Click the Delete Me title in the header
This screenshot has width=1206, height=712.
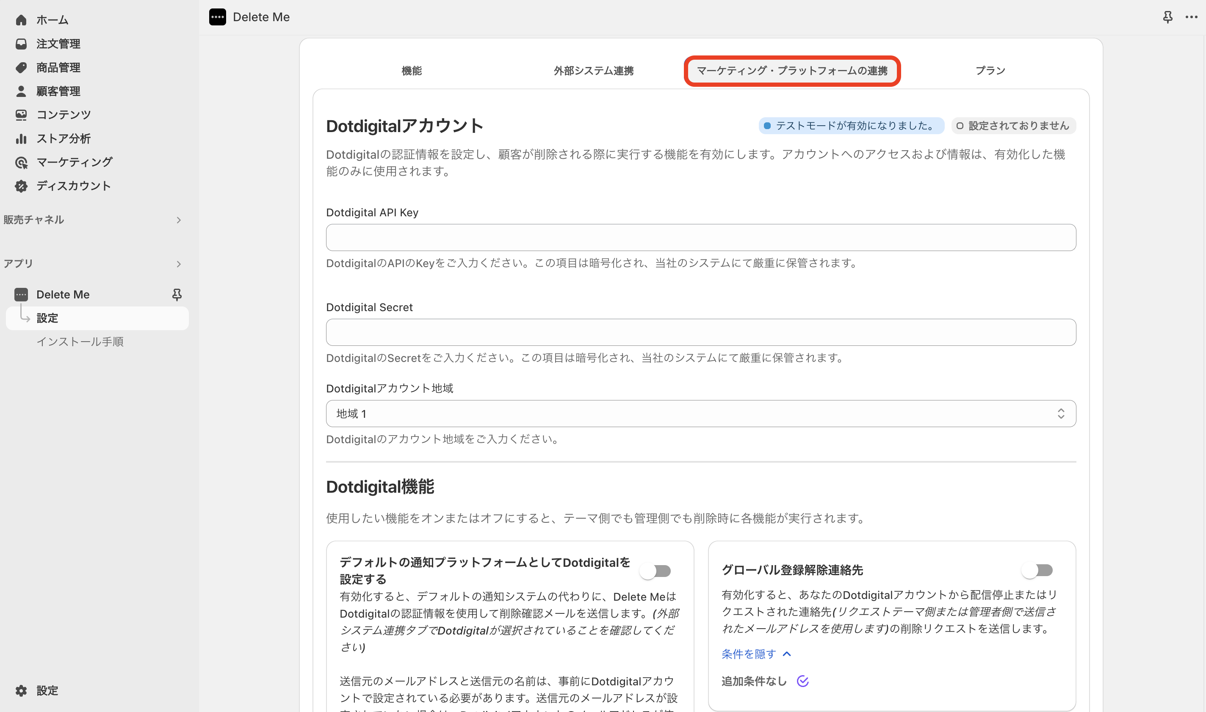(x=261, y=17)
